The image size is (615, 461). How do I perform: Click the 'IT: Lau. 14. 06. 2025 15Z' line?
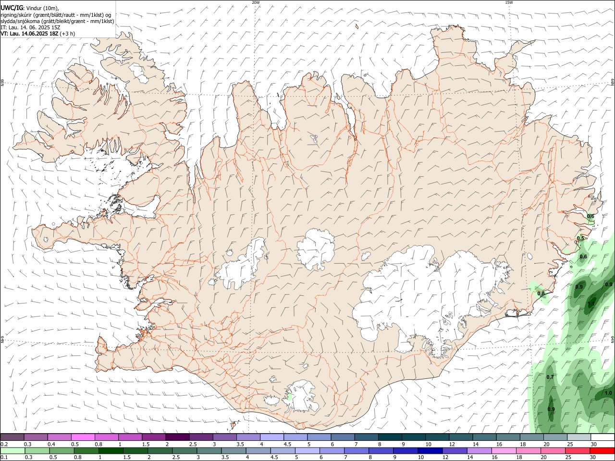click(x=30, y=27)
